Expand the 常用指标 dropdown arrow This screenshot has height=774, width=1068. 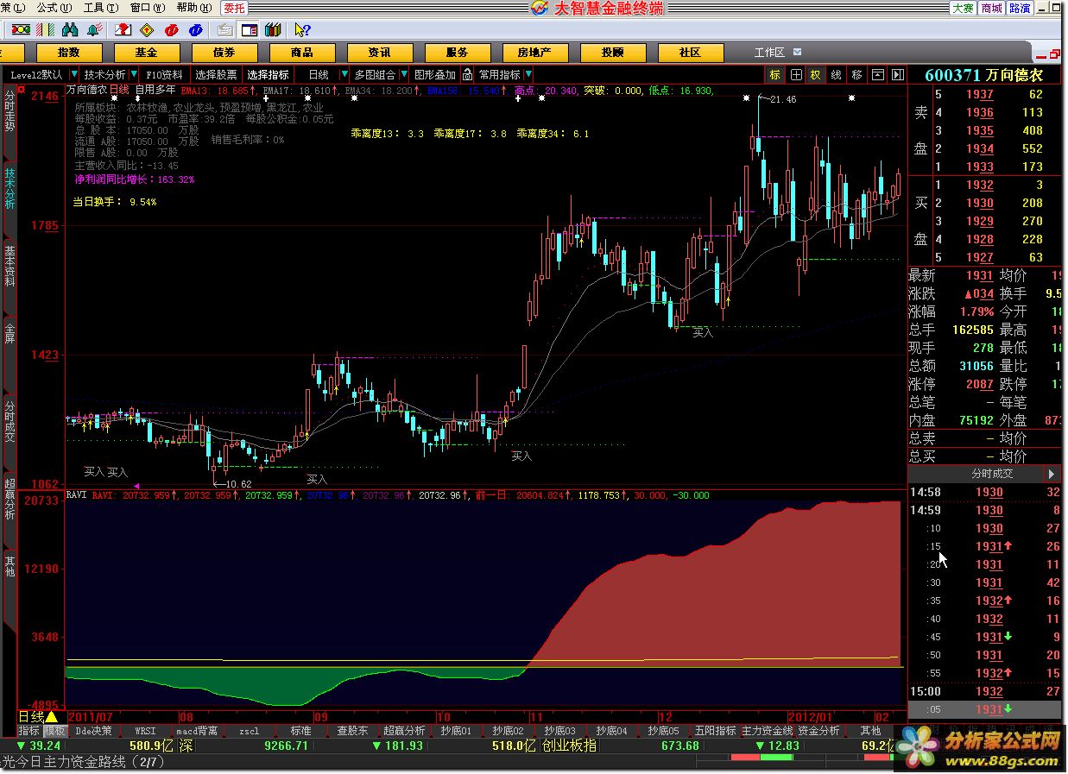[528, 75]
